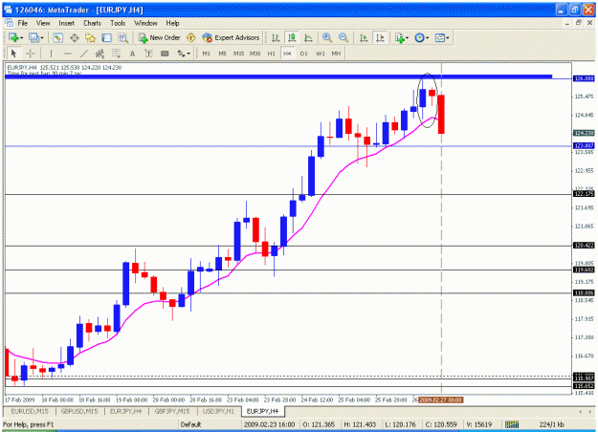Switch timeframe to D1
Screen dimensions: 598x432
(304, 54)
